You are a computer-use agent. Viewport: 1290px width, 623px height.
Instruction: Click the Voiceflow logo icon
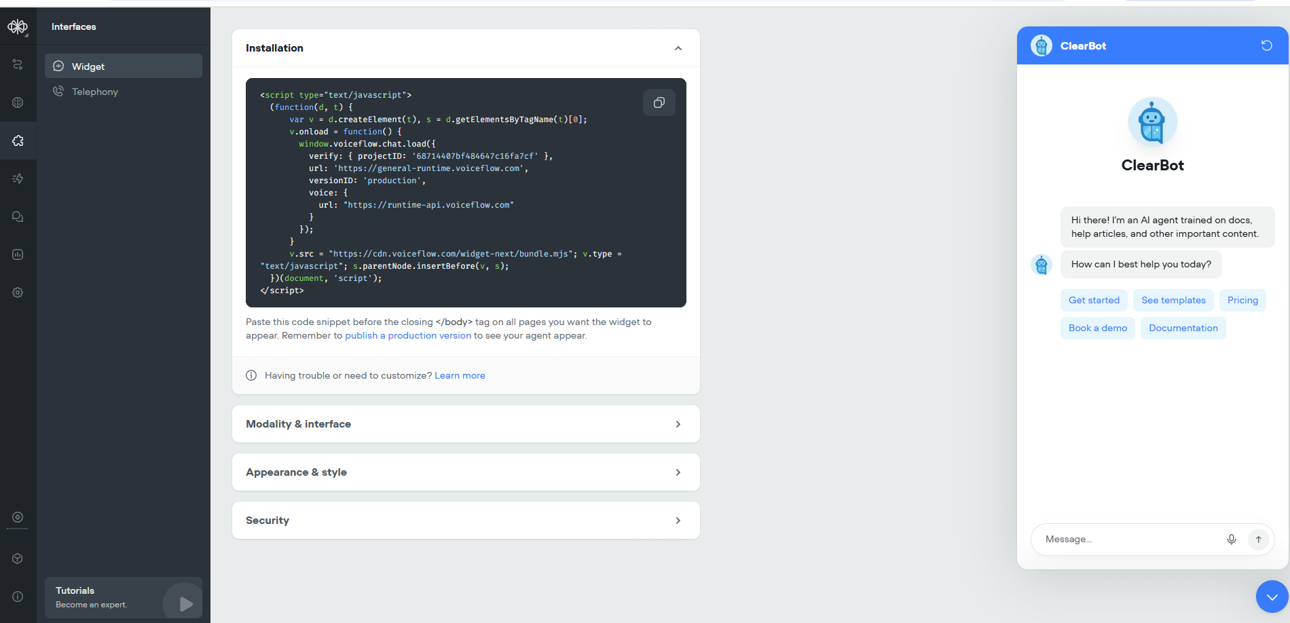coord(18,26)
